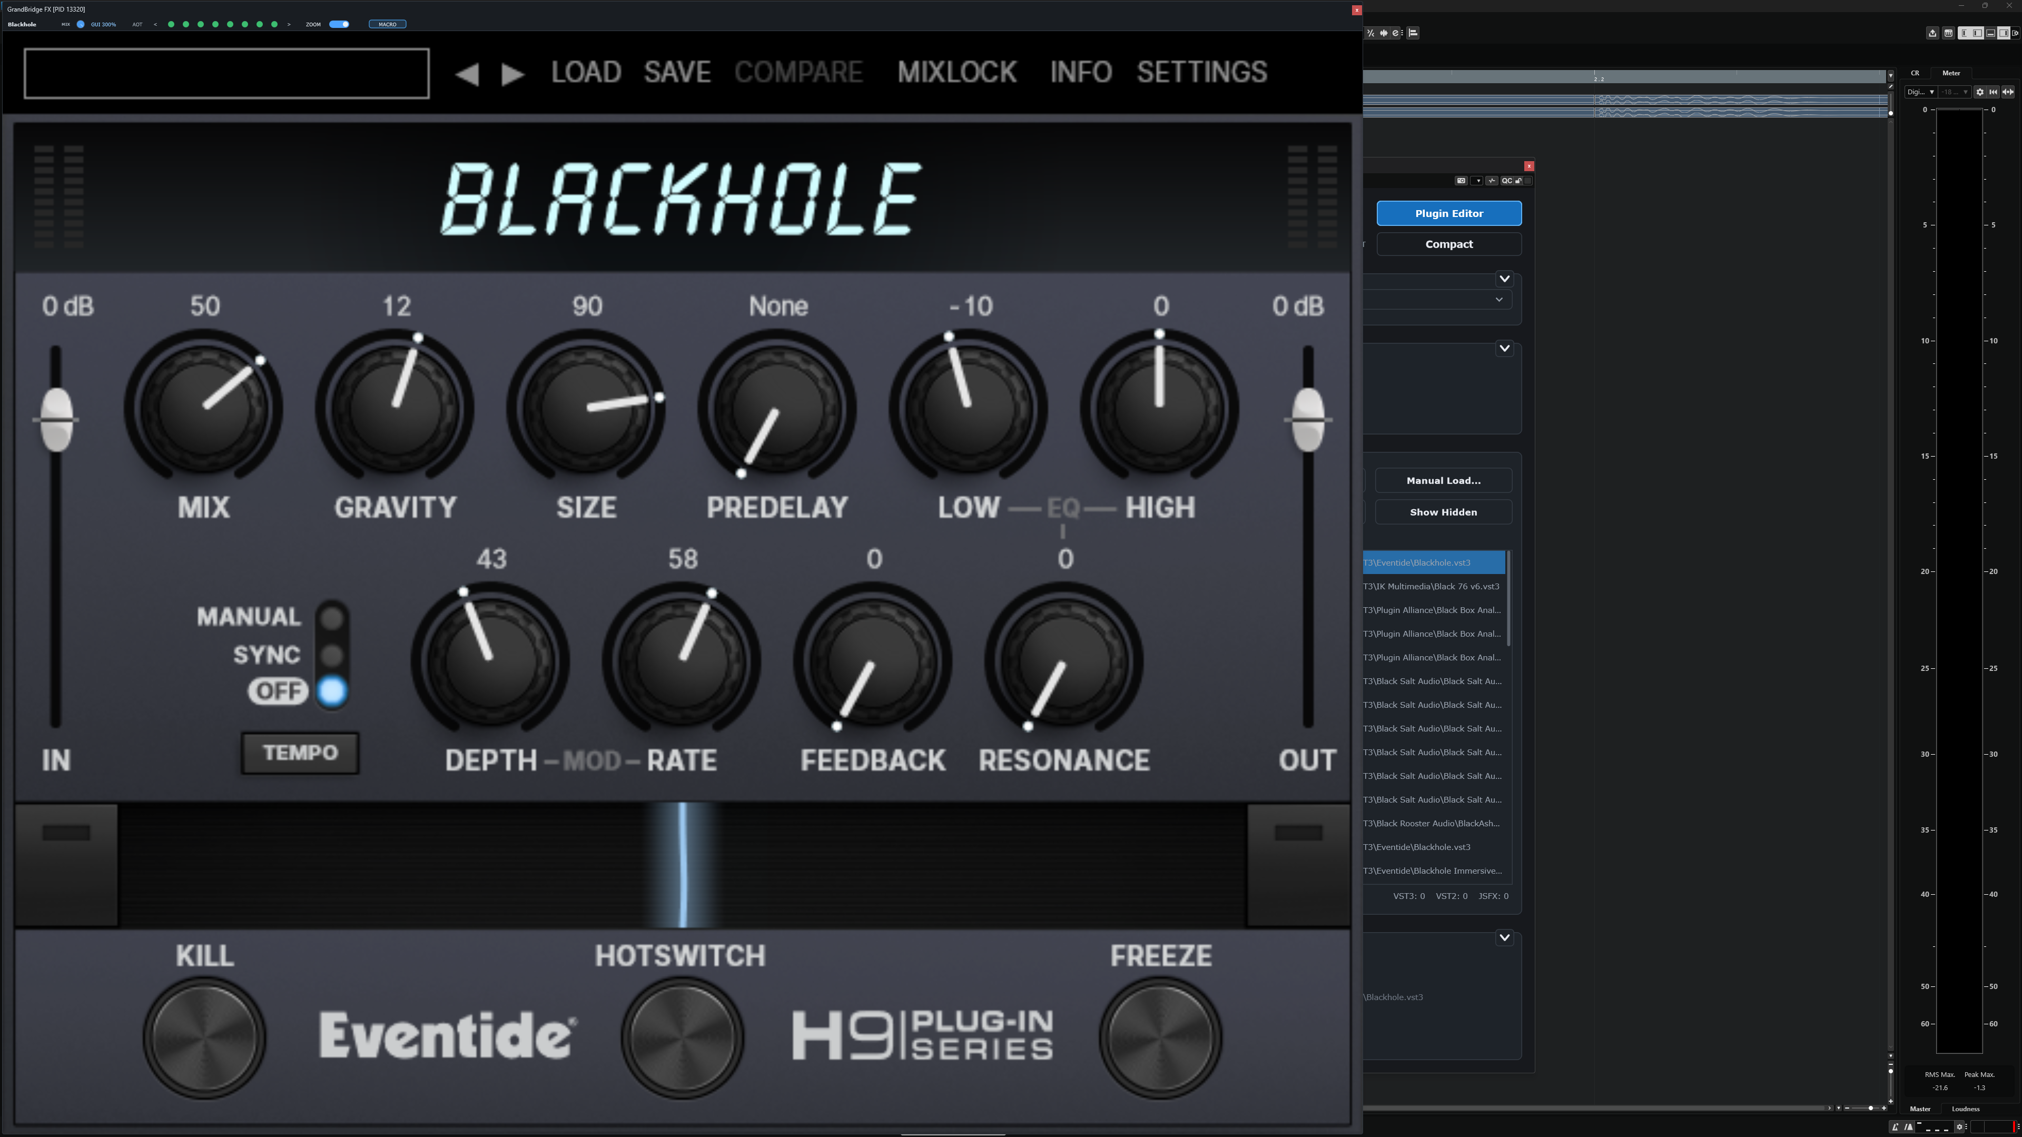The image size is (2022, 1137).
Task: Click the SAVE preset button
Action: pos(677,72)
